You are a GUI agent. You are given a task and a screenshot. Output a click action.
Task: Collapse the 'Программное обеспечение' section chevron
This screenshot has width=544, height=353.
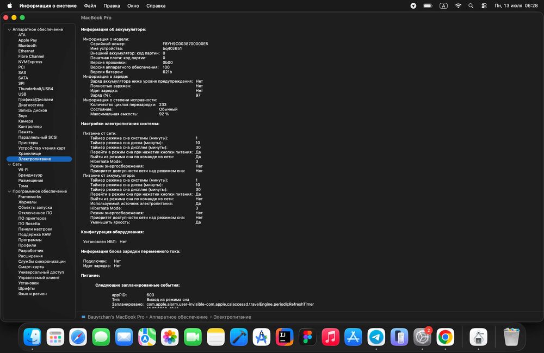[x=9, y=191]
